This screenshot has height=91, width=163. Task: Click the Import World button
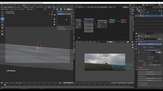(150, 72)
